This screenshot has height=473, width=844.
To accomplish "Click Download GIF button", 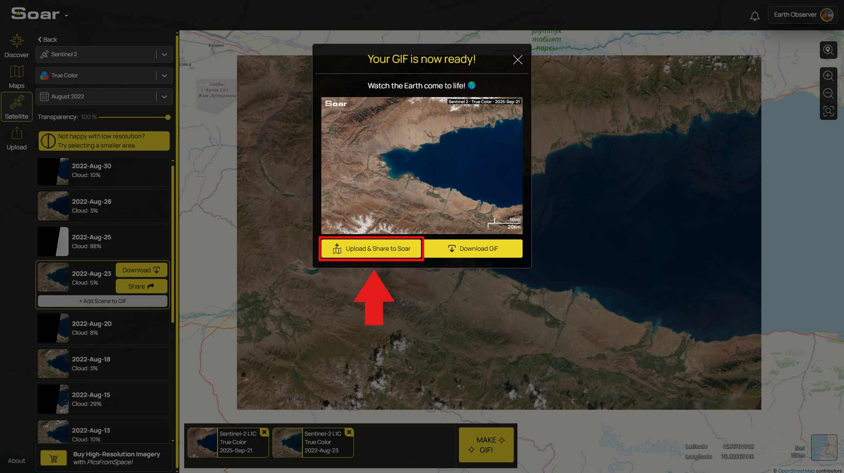I will coord(473,249).
